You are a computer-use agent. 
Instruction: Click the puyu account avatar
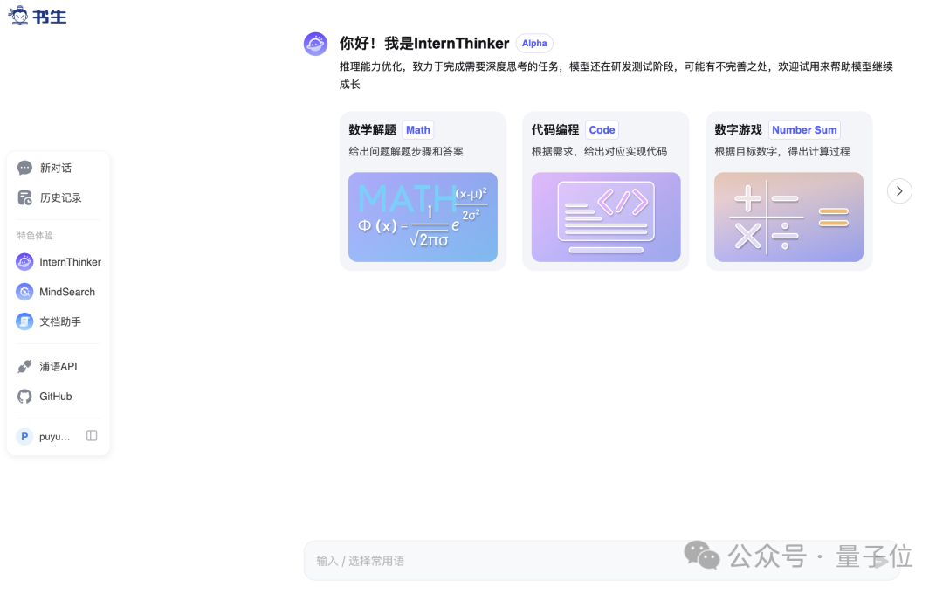coord(24,436)
